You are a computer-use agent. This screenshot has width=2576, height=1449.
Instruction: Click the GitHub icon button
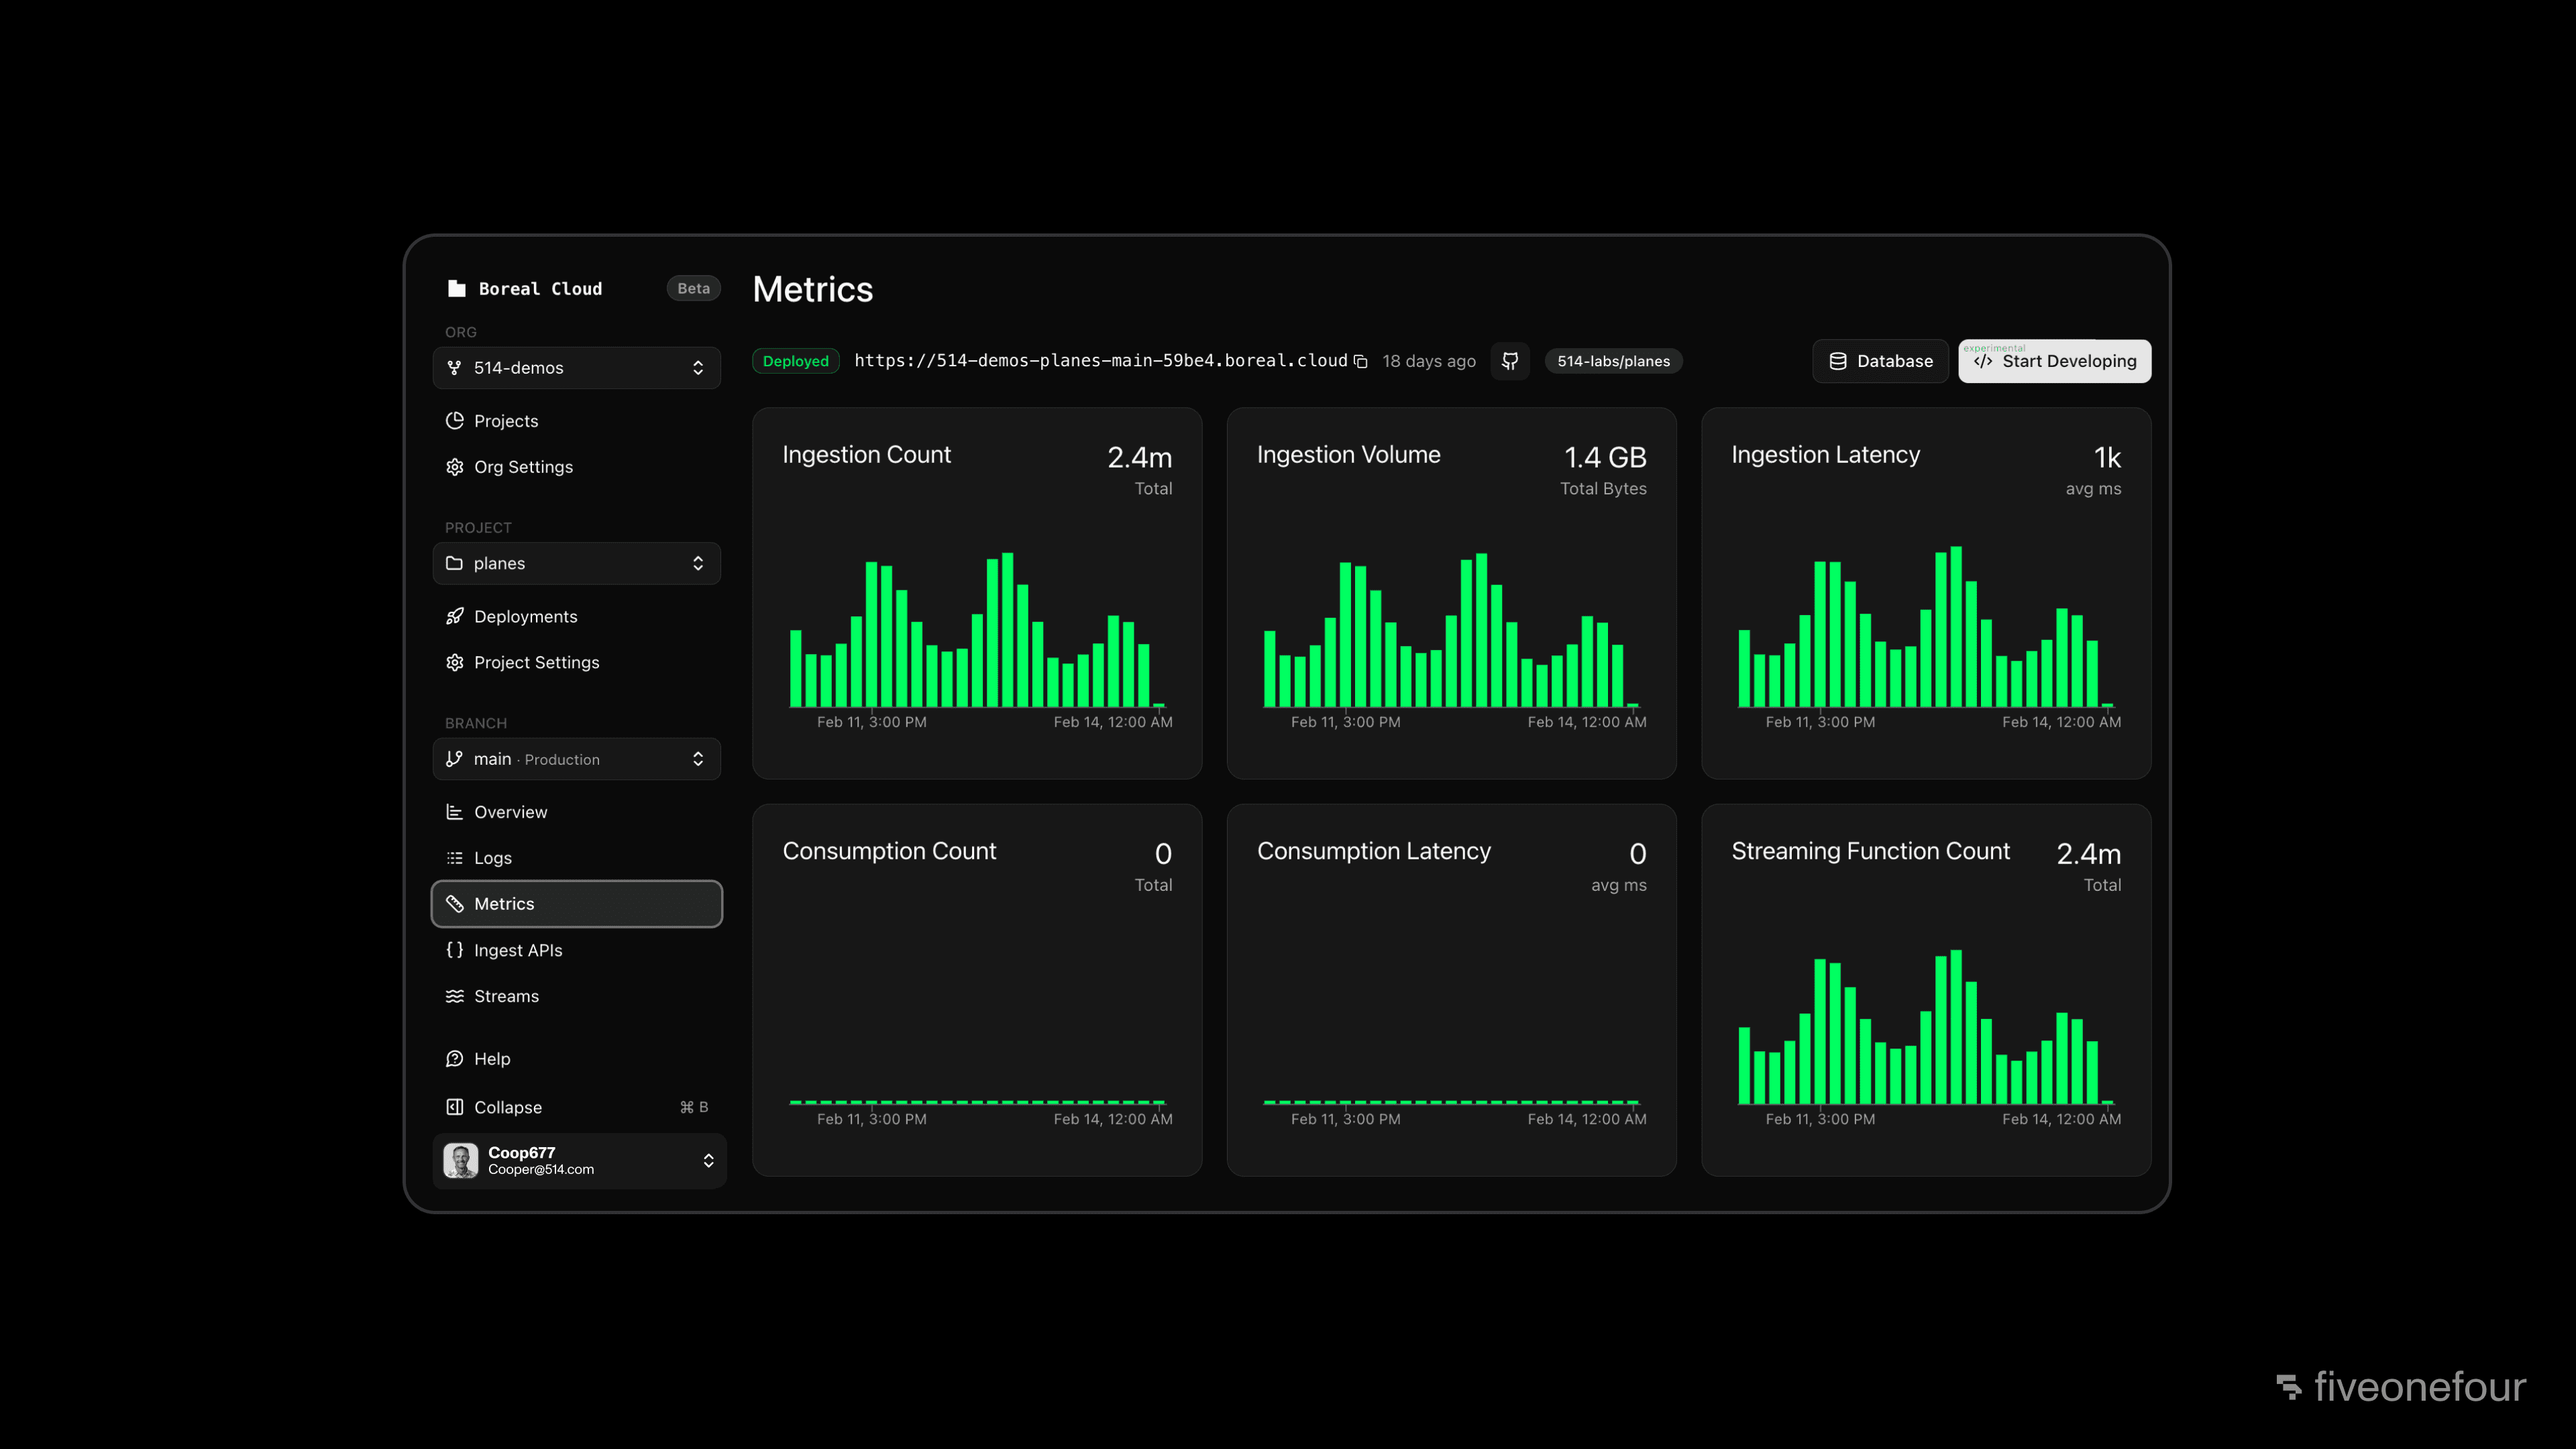click(x=1510, y=361)
